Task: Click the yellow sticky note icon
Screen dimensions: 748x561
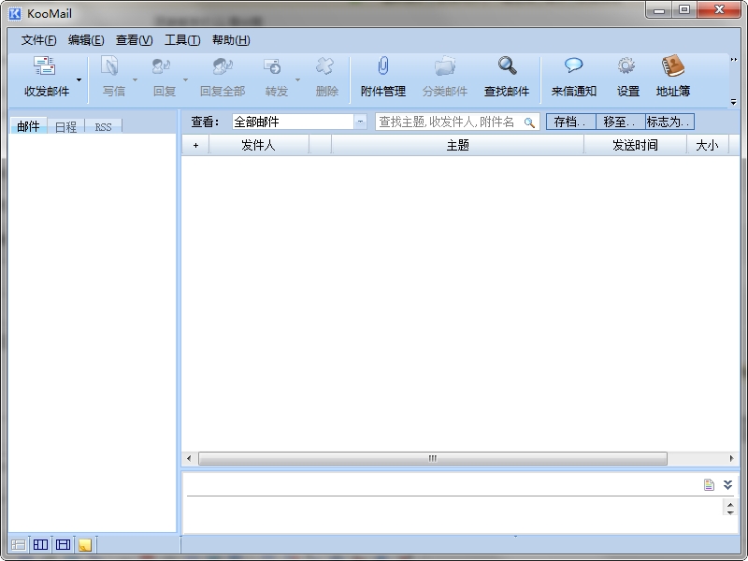Action: tap(85, 545)
